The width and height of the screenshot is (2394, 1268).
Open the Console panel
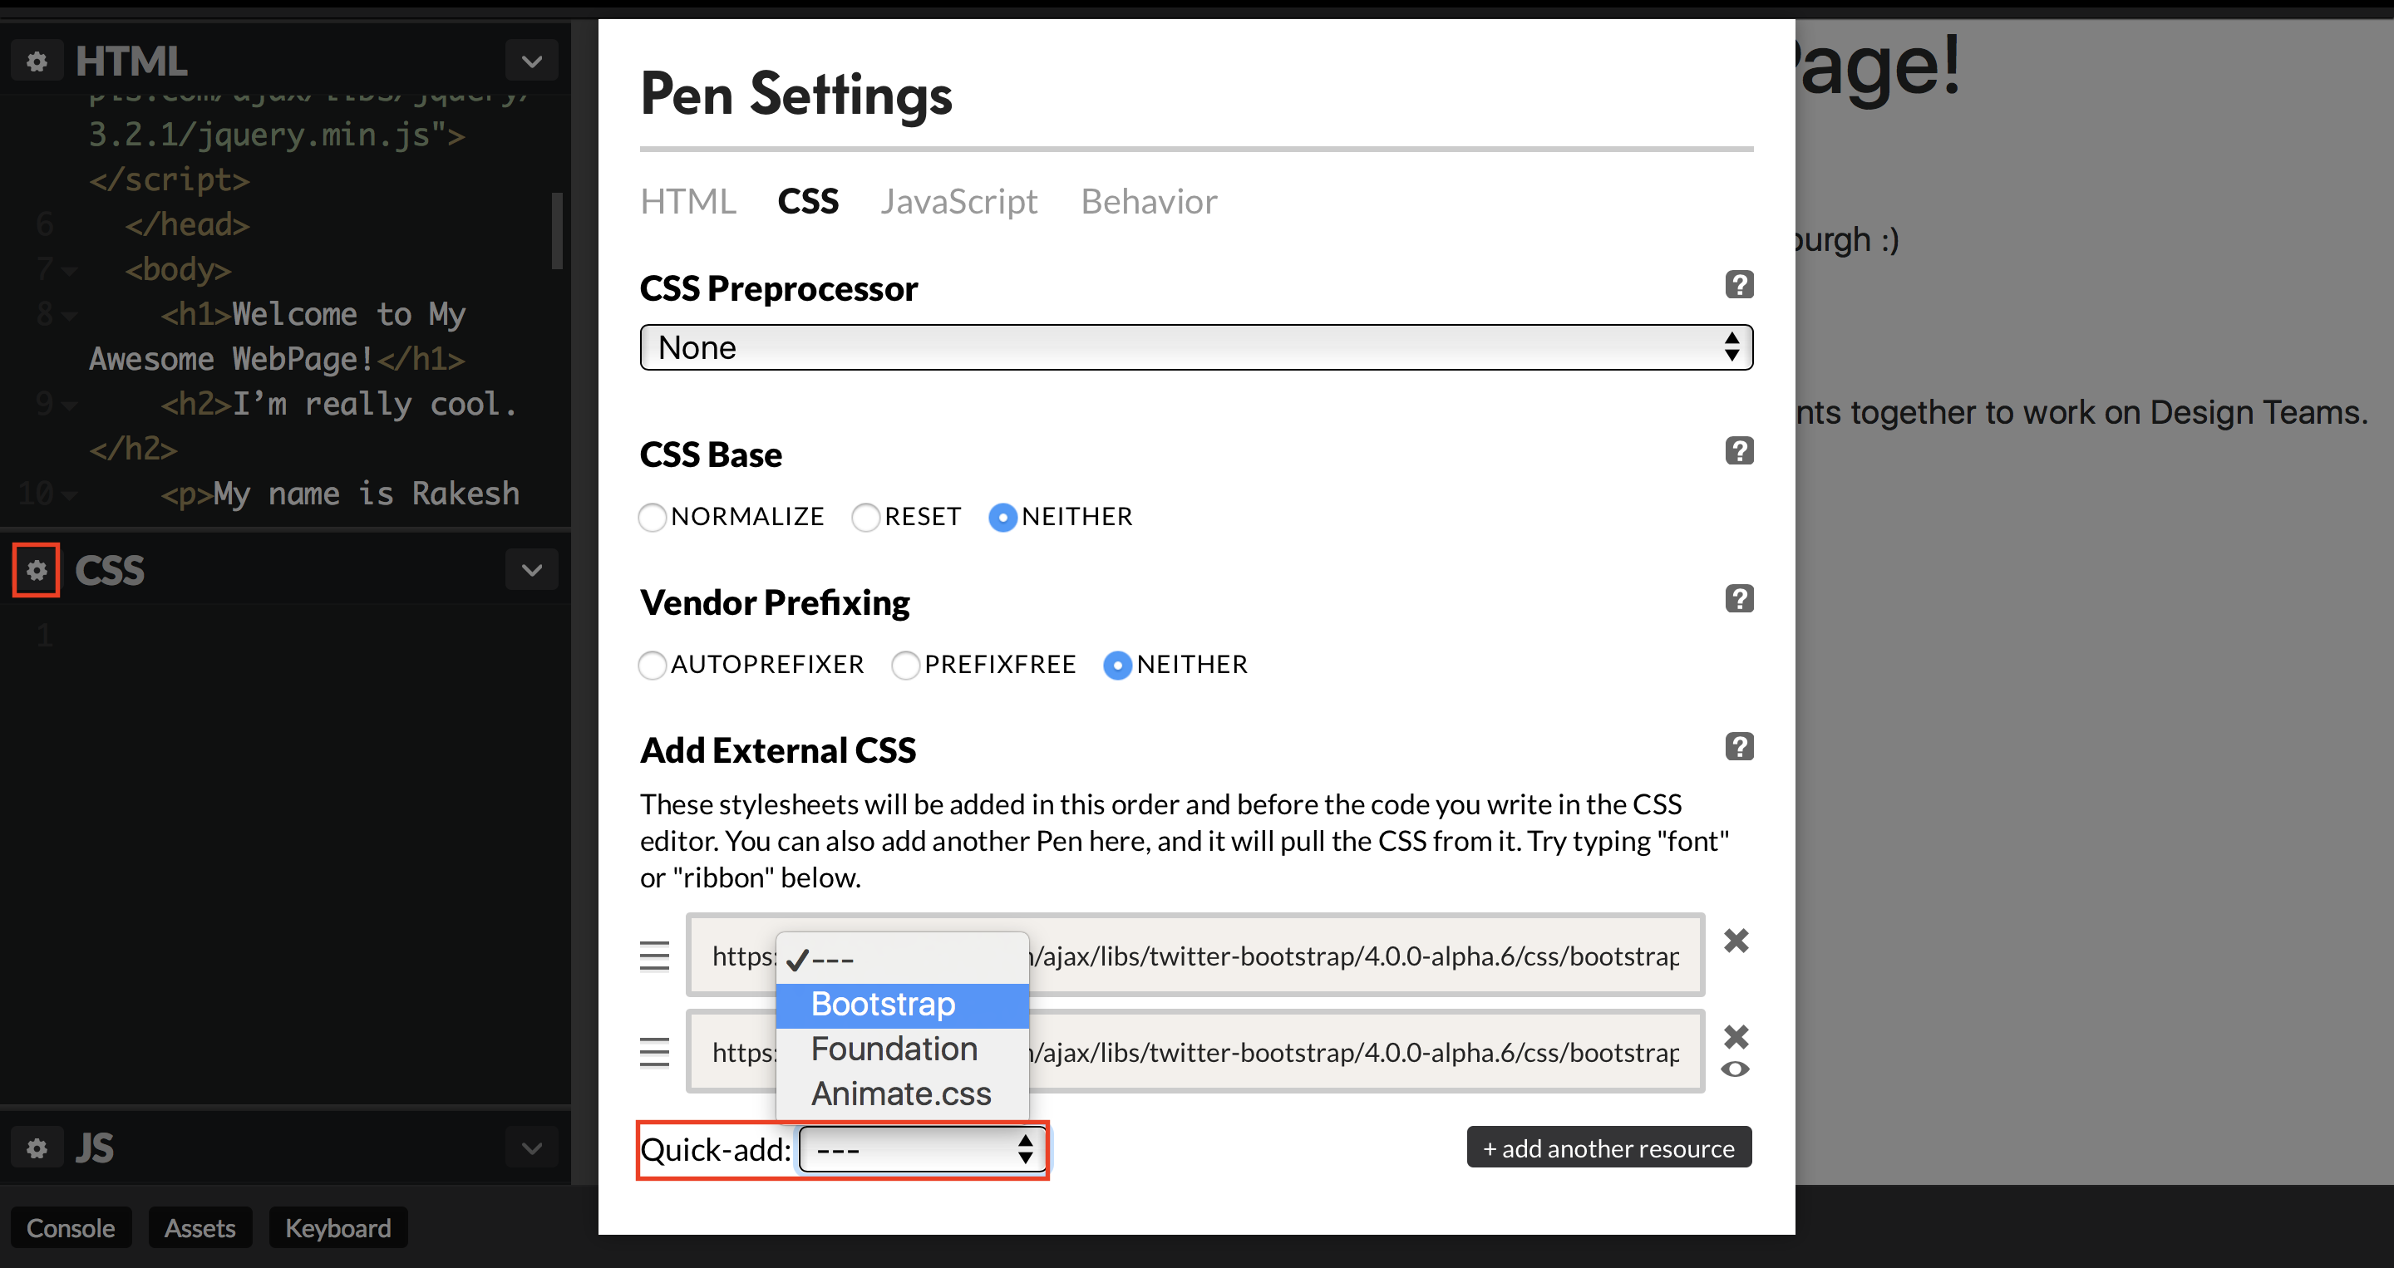click(x=71, y=1228)
